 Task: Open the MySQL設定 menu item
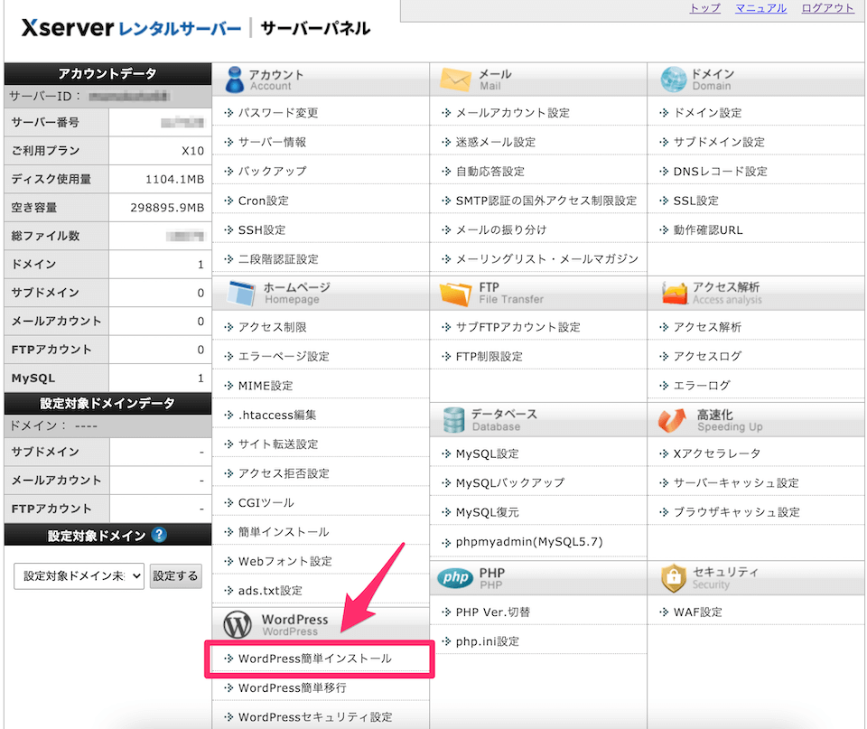point(487,453)
